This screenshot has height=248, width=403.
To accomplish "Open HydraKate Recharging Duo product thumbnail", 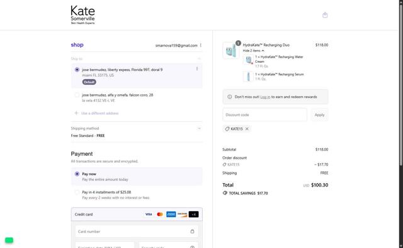I will click(x=231, y=50).
